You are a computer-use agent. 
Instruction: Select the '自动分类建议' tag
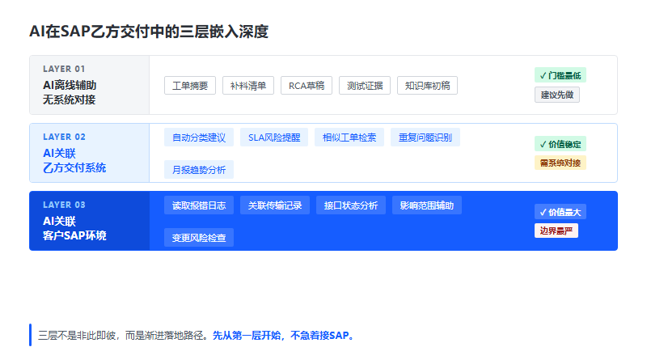[199, 138]
